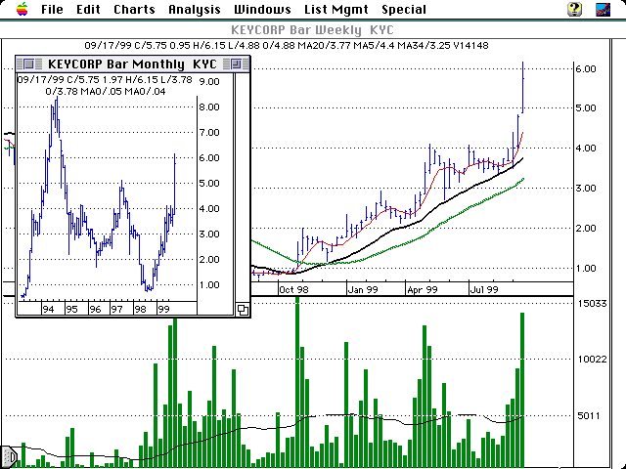Click the Oct 98 date label

click(293, 289)
